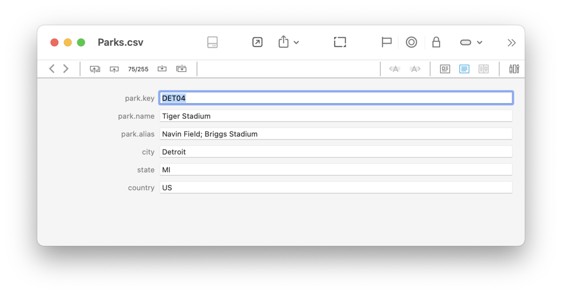The width and height of the screenshot is (562, 295).
Task: Go to the next record
Action: pos(162,69)
